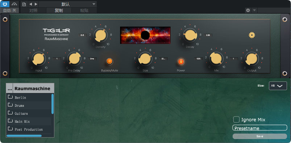This screenshot has width=291, height=143.
Task: Click the Size knob value field
Action: [163, 59]
